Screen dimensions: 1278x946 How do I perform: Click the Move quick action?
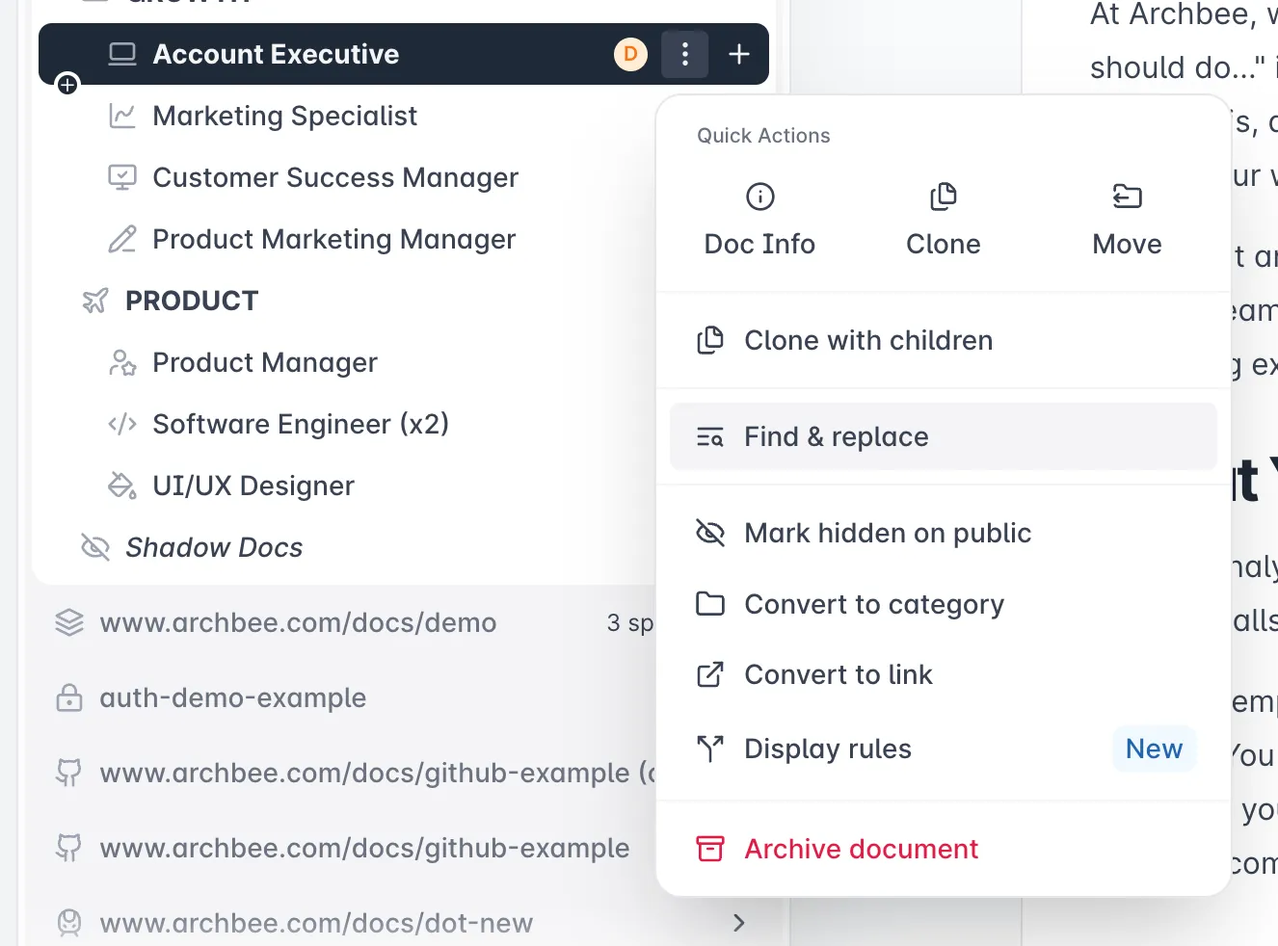click(1127, 221)
